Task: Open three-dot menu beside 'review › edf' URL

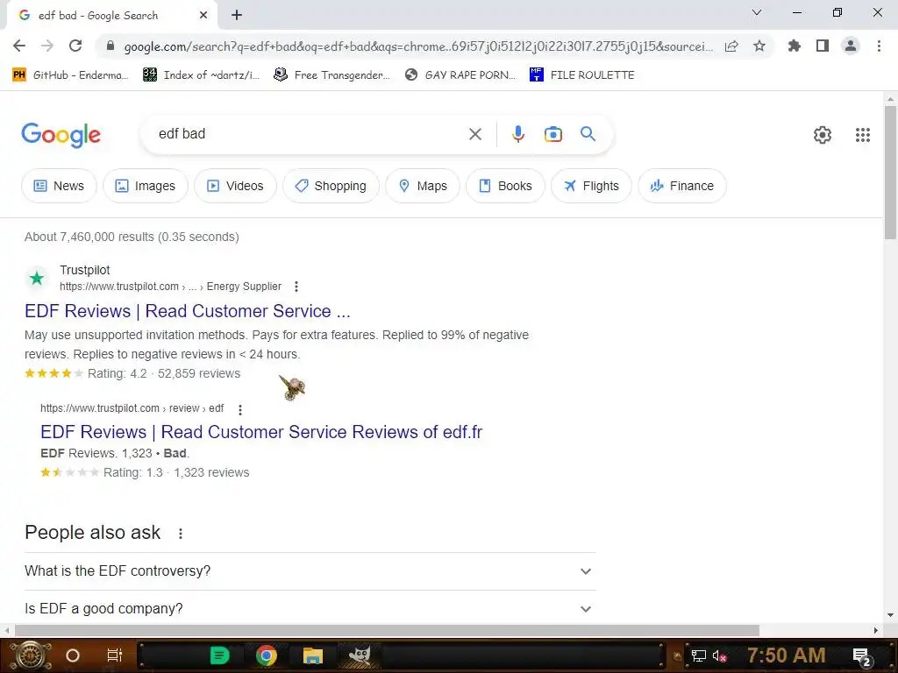Action: coord(240,410)
